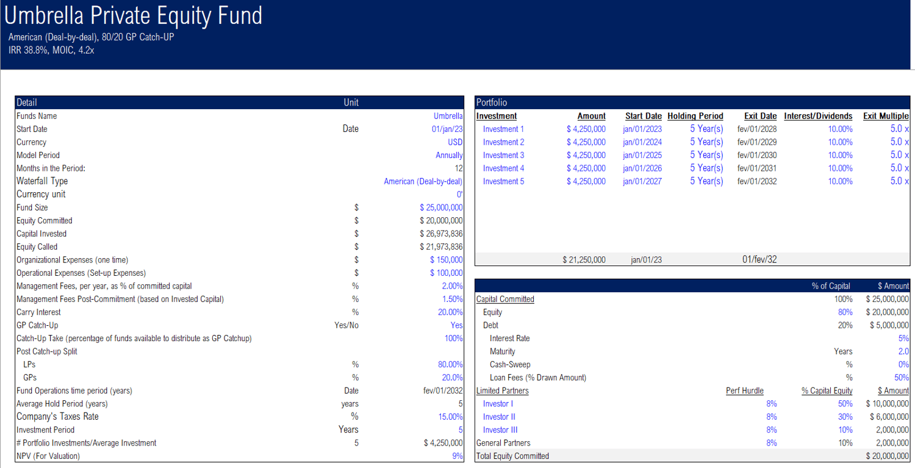The width and height of the screenshot is (915, 468).
Task: Select the Equity Committed value $ 20,000,000 in Detail
Action: 441,220
